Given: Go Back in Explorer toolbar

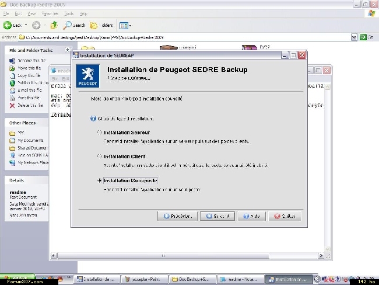Looking at the screenshot, I should point(12,25).
